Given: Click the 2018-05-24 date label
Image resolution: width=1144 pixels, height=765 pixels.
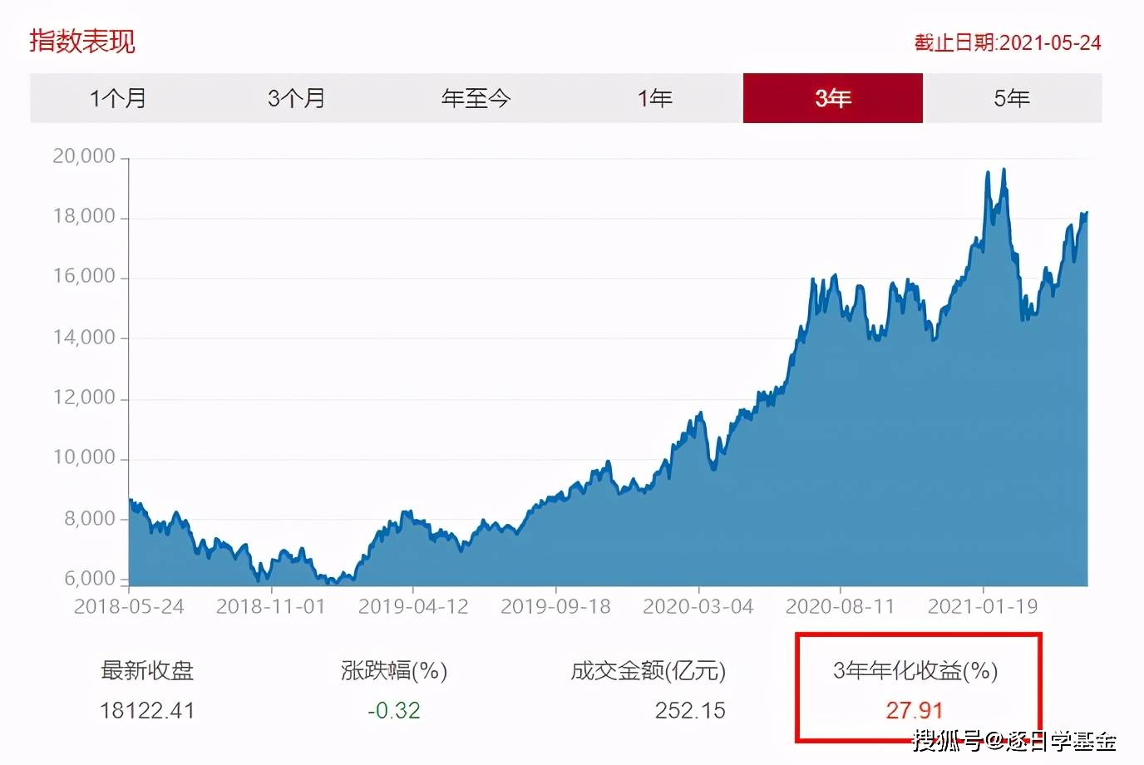Looking at the screenshot, I should click(x=129, y=607).
